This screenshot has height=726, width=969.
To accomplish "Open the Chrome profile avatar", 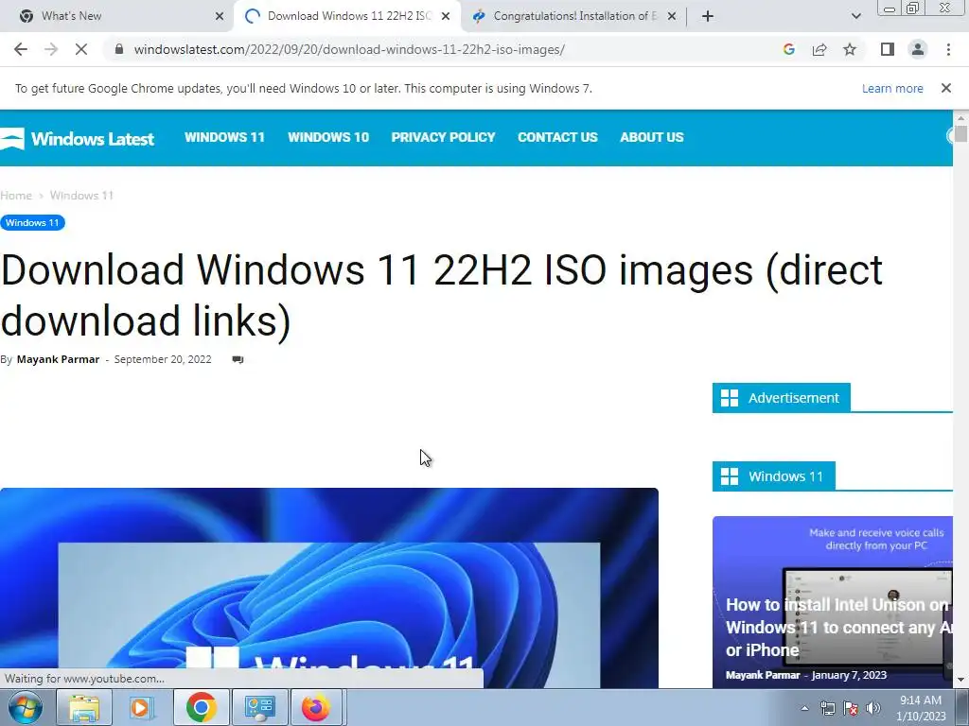I will click(x=918, y=49).
